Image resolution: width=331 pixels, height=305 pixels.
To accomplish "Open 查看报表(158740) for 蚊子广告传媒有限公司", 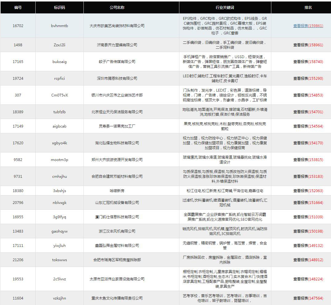I will tap(308, 61).
